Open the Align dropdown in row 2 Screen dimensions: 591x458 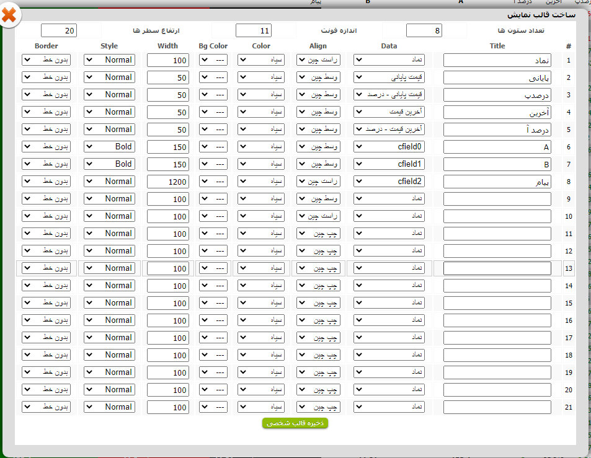coord(318,77)
